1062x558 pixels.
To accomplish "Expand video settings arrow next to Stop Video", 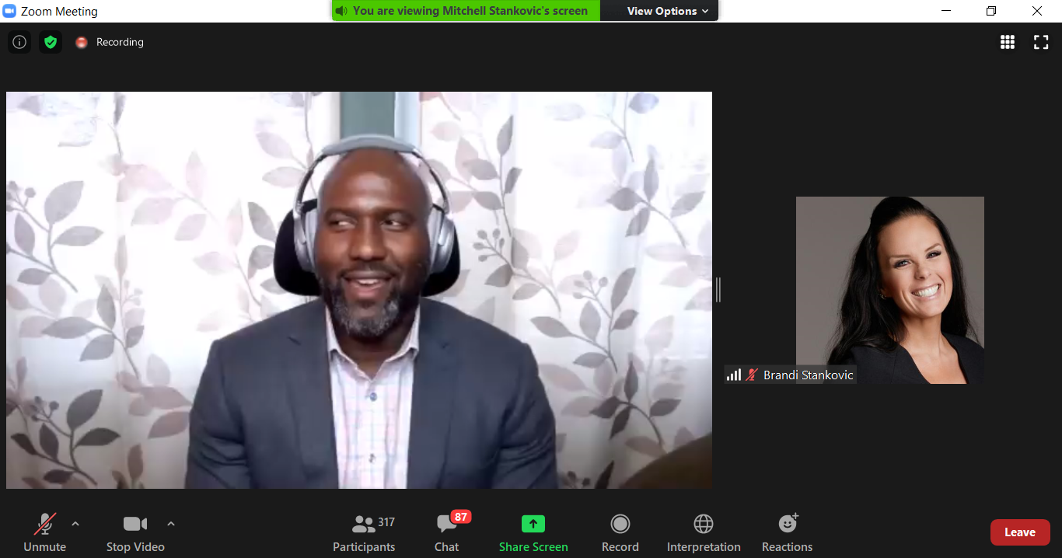I will (x=171, y=524).
